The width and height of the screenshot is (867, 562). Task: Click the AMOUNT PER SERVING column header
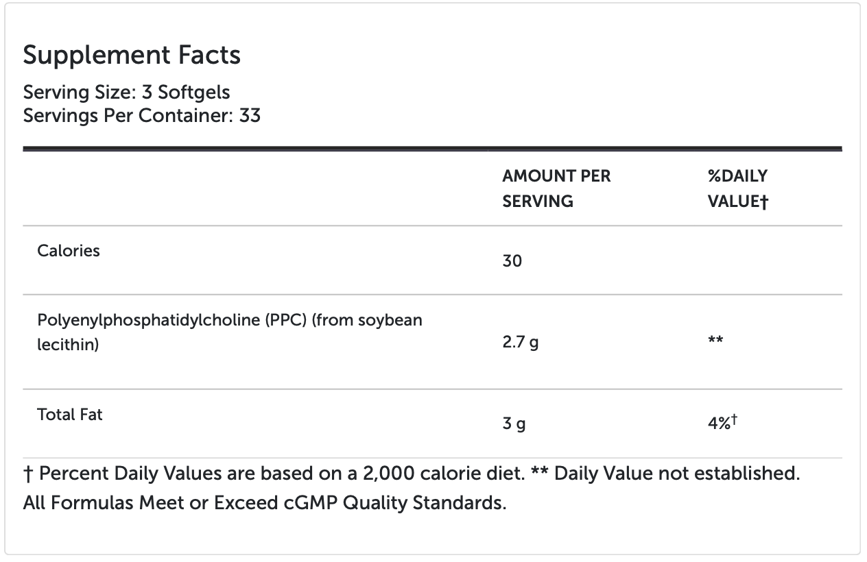tap(556, 188)
